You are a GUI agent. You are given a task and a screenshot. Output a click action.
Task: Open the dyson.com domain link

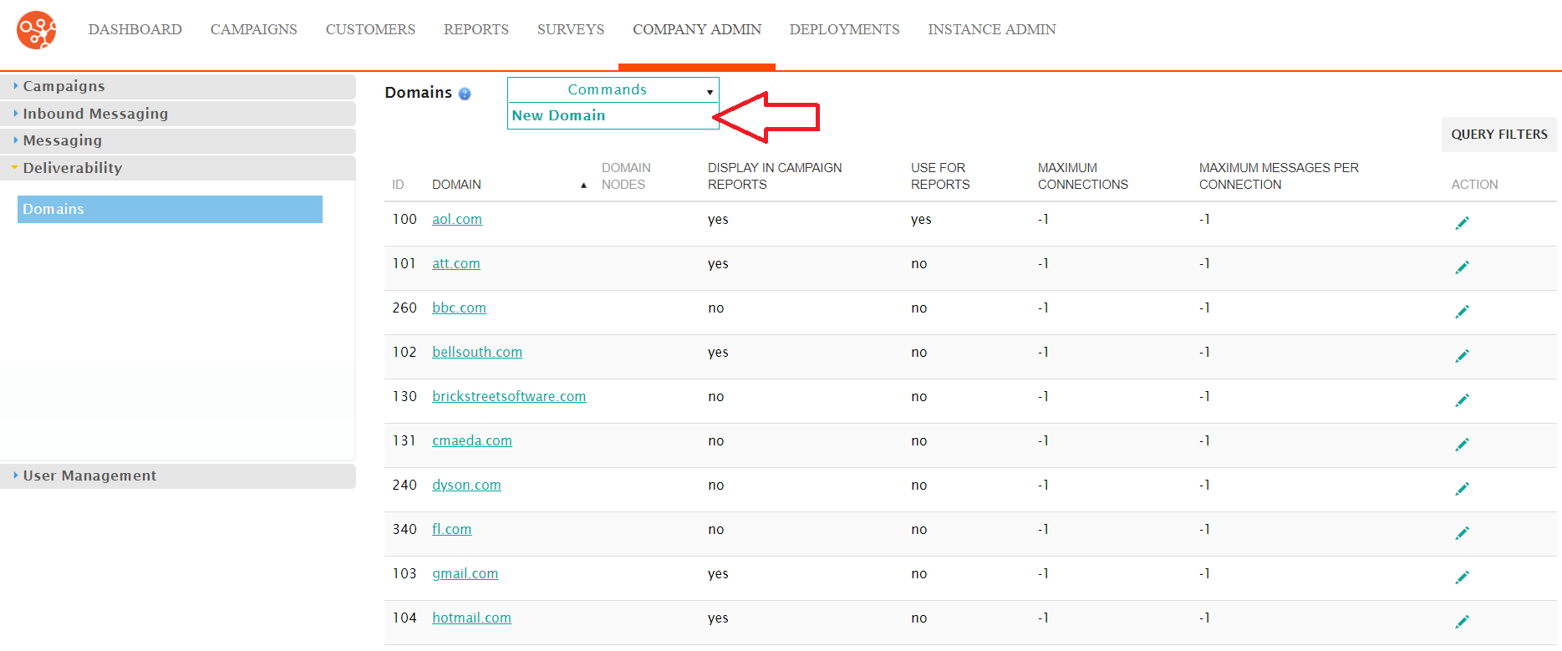click(x=466, y=485)
